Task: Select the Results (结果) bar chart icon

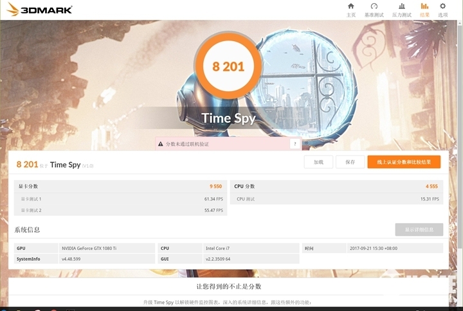Action: [424, 6]
